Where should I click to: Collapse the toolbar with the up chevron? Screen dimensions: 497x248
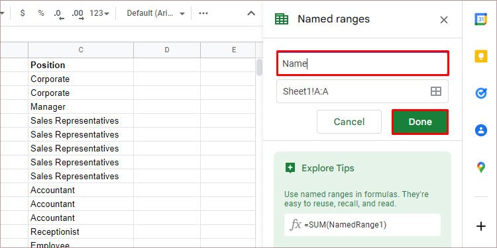click(251, 13)
